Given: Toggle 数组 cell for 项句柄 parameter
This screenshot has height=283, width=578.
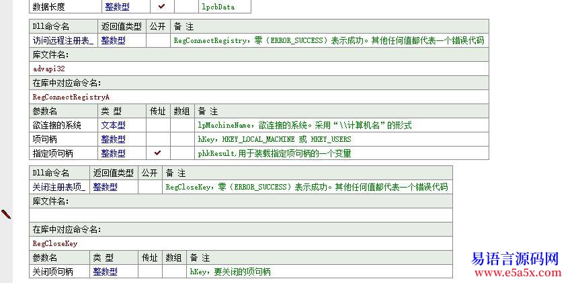Looking at the screenshot, I should click(x=182, y=139).
